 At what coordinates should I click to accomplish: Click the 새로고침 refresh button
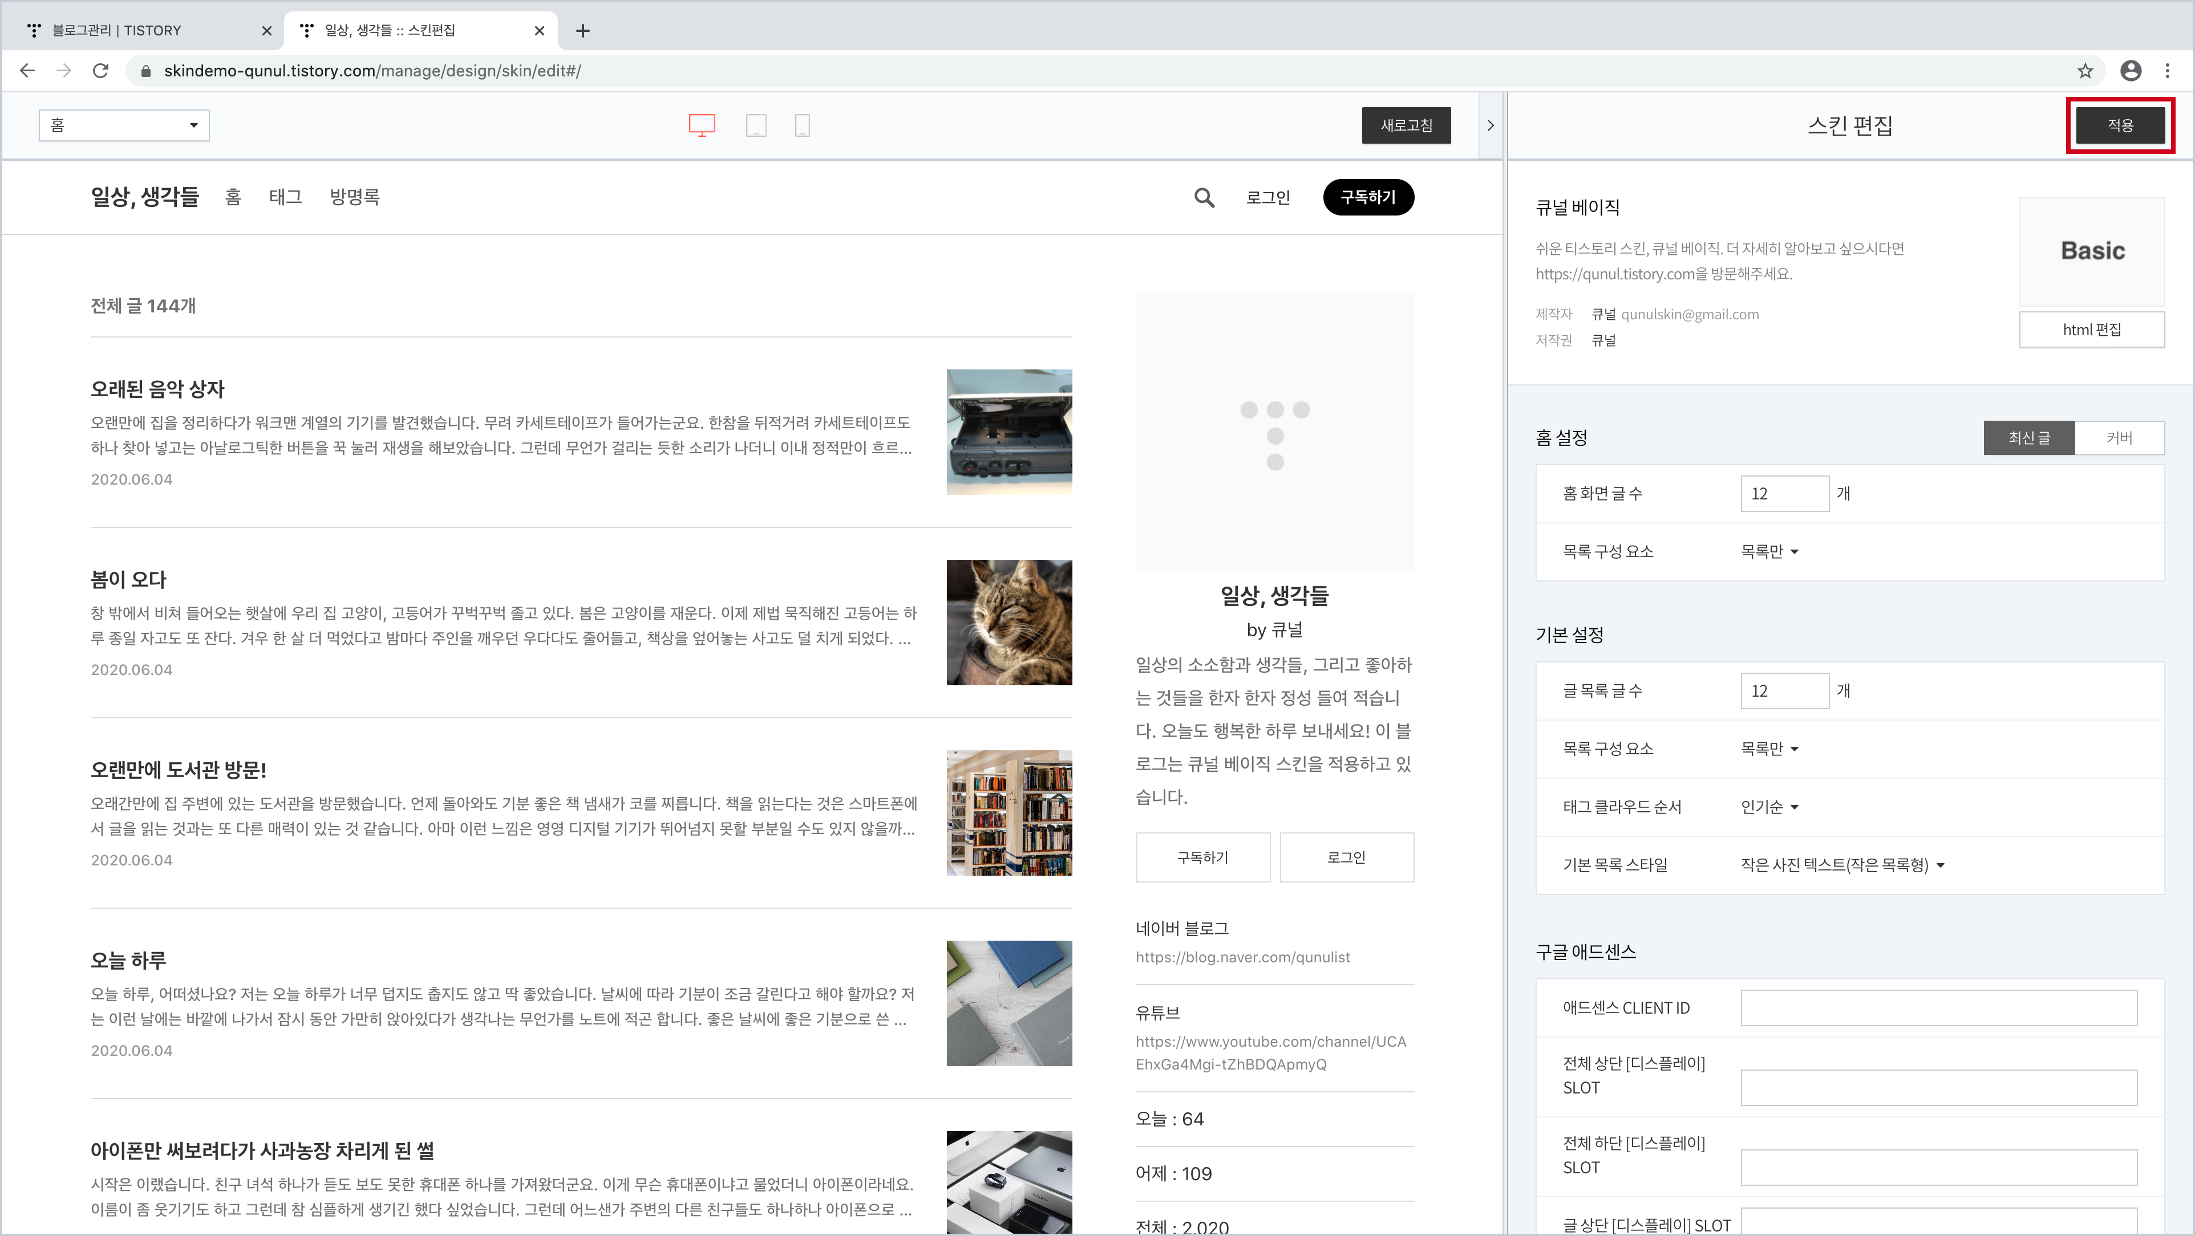(x=1406, y=125)
